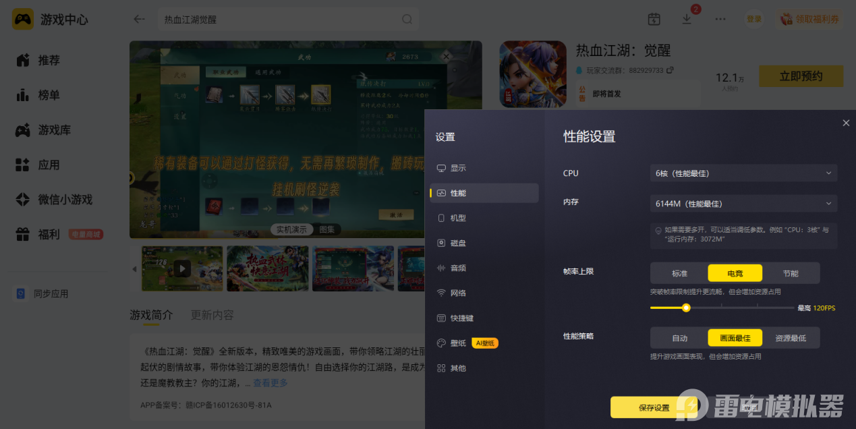Open the three-dot more menu
856x429 pixels.
tap(720, 19)
